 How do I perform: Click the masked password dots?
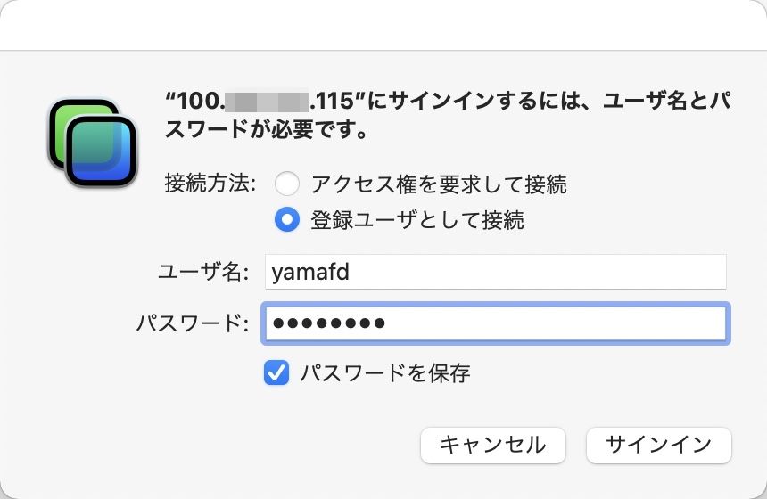coord(329,323)
